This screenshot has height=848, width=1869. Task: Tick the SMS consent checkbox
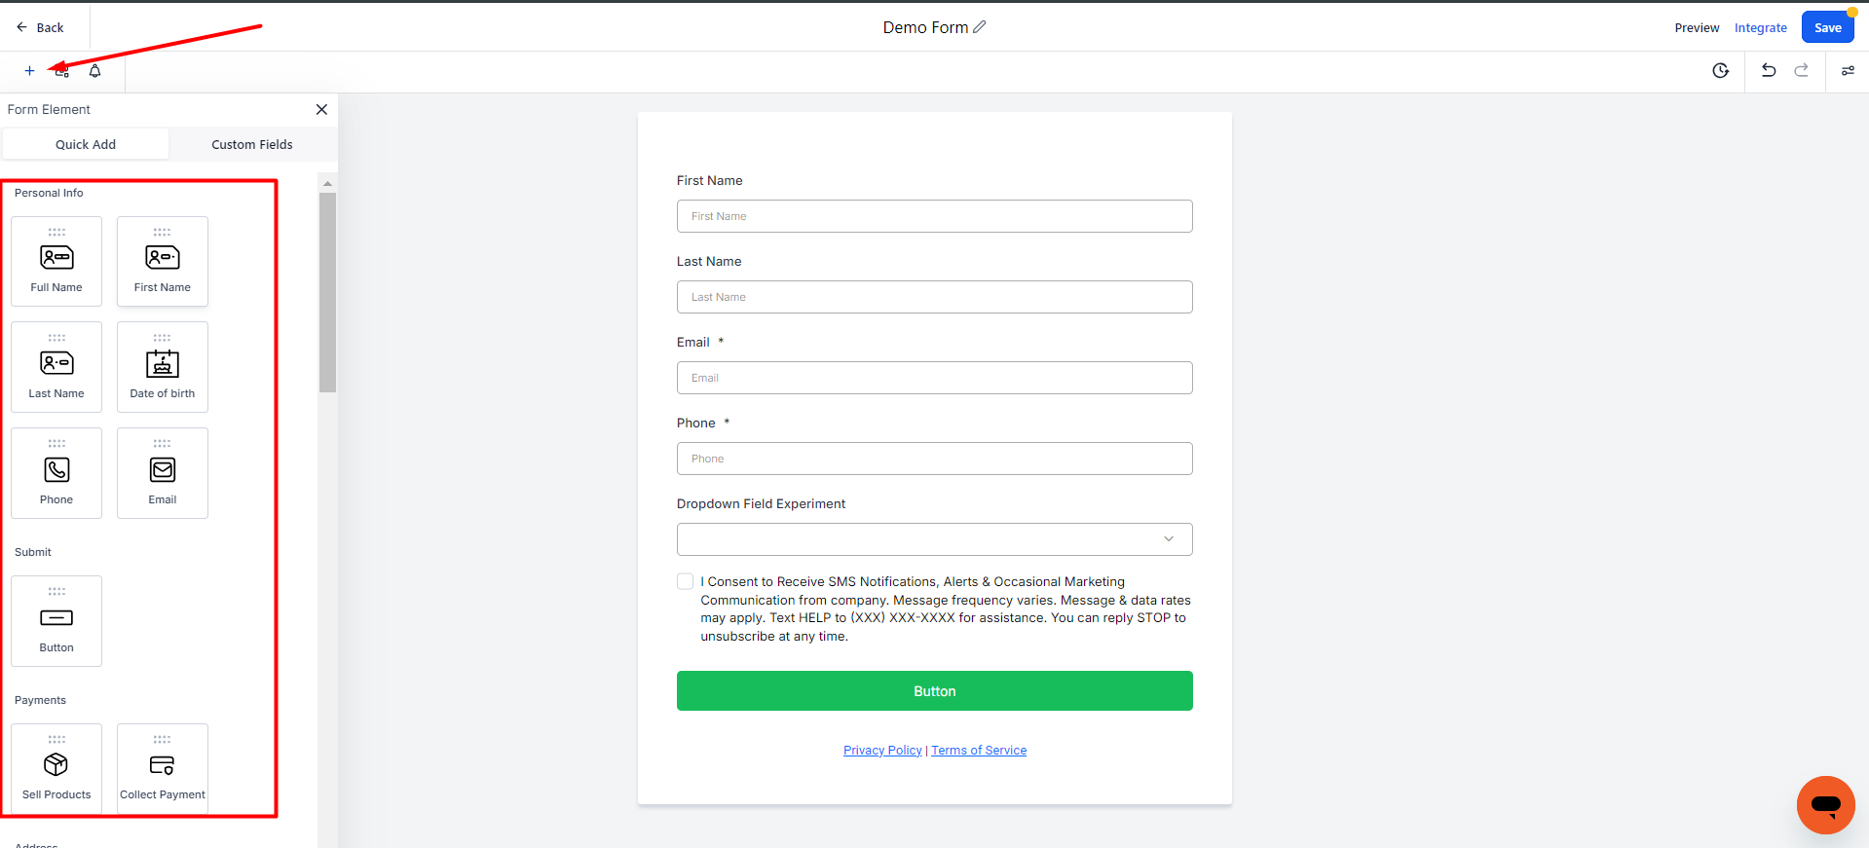[x=686, y=581]
